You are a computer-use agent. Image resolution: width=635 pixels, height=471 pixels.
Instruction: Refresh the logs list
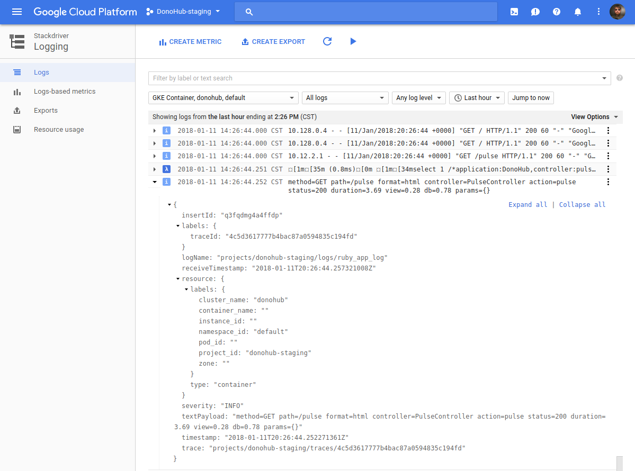327,41
